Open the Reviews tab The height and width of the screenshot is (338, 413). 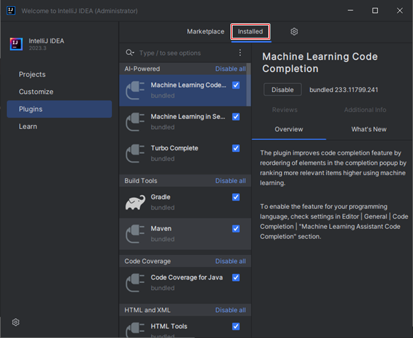285,110
